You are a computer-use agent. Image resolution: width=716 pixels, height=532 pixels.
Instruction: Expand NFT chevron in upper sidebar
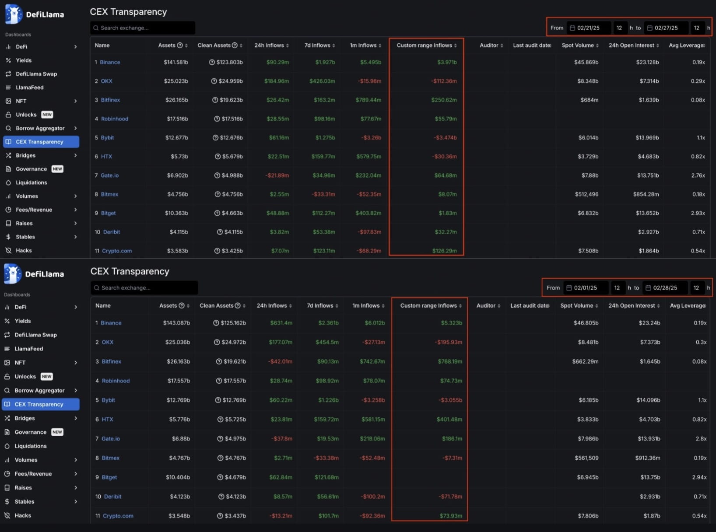75,101
